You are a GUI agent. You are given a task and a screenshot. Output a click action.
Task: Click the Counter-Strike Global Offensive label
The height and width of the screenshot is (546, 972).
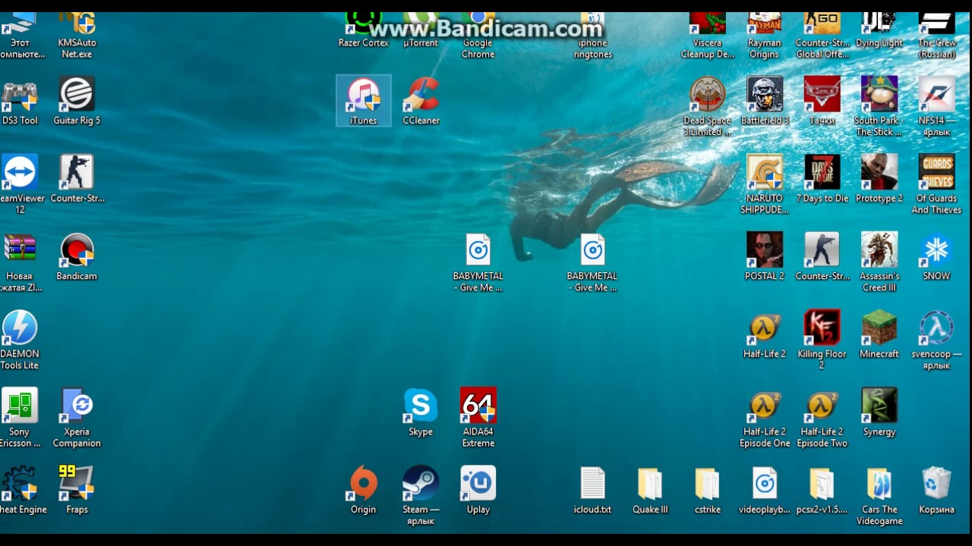(x=822, y=49)
